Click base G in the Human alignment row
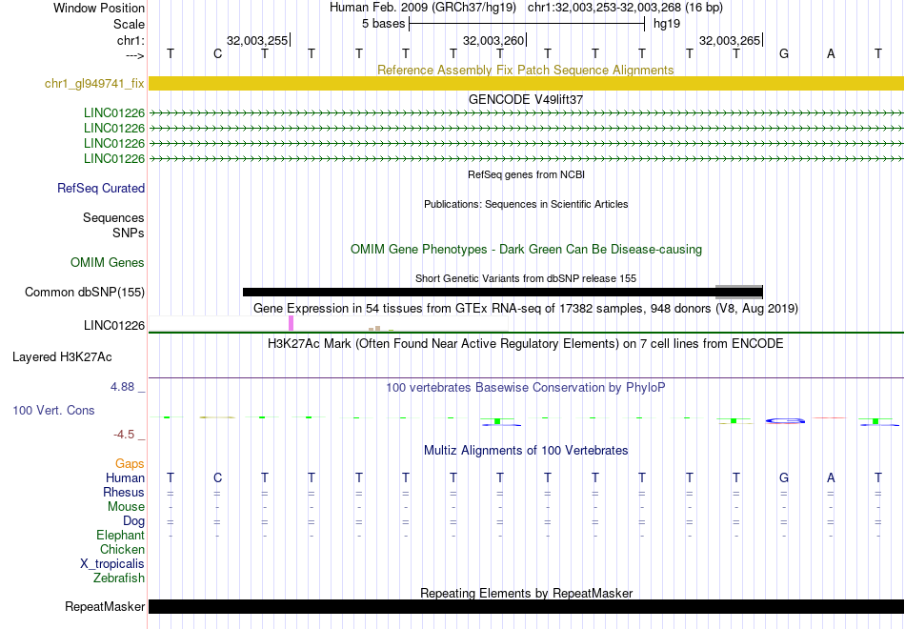 click(x=784, y=477)
